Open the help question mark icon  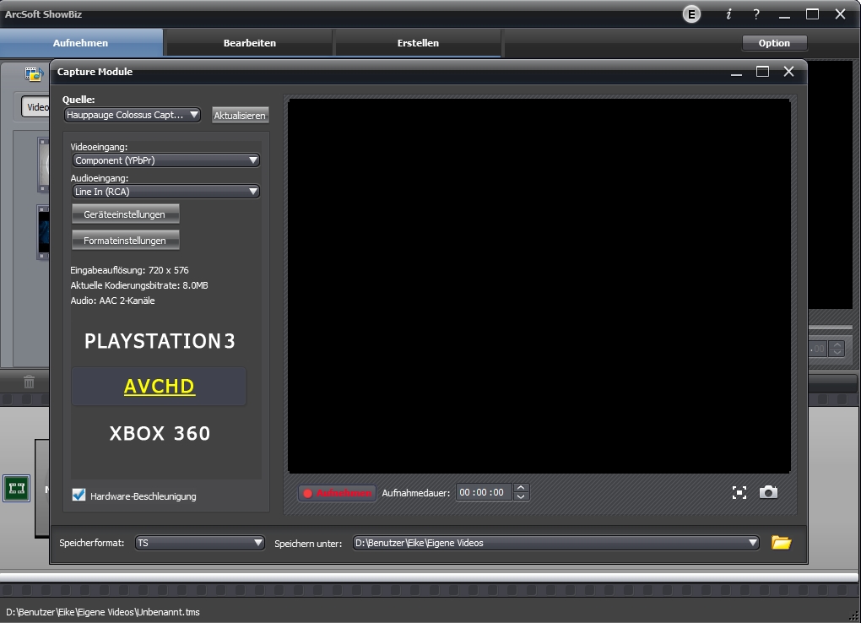tap(756, 14)
